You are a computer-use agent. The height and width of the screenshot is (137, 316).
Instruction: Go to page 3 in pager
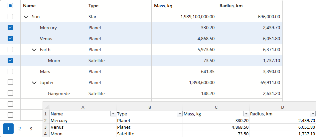point(31,129)
